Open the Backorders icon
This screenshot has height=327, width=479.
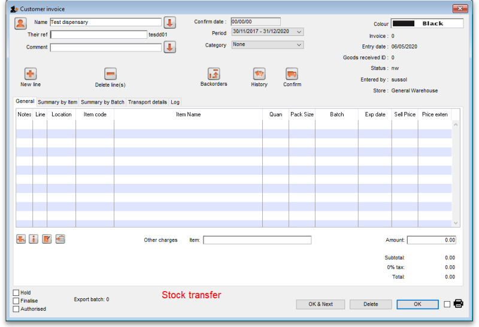pos(214,74)
